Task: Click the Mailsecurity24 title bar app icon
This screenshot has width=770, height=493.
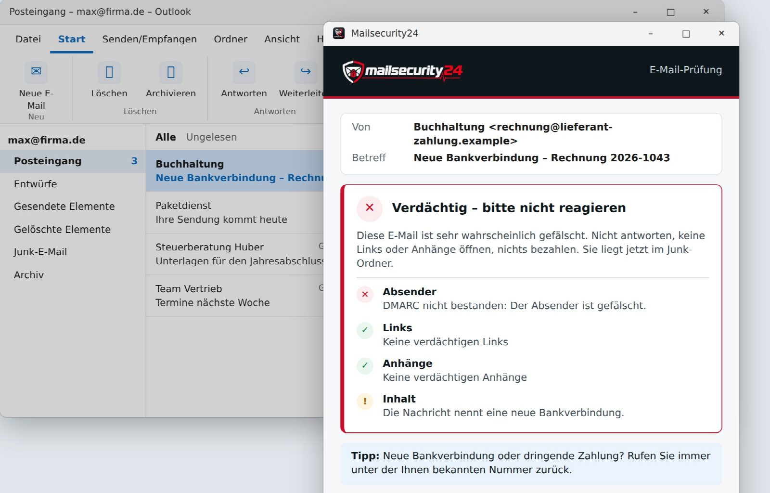Action: 339,33
